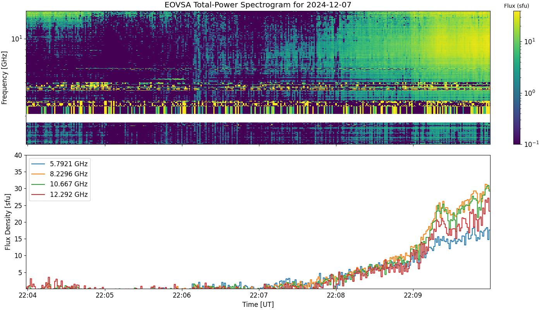Image resolution: width=542 pixels, height=310 pixels.
Task: Click the 15 flux density tick label
Action: (x=18, y=239)
